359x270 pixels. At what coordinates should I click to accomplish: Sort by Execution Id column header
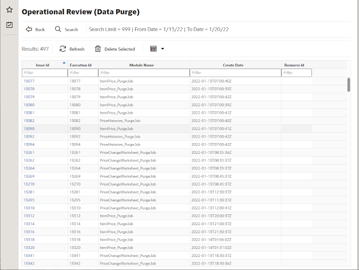[x=81, y=65]
